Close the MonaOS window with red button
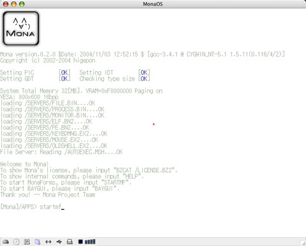Viewport: 306px width, 246px height. [6, 4]
